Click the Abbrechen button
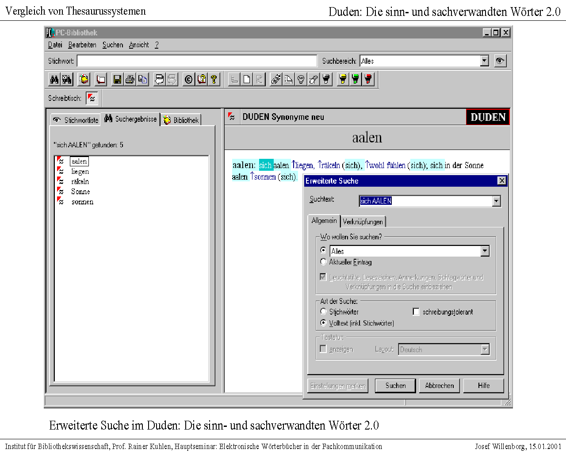This screenshot has width=566, height=453. click(x=439, y=386)
